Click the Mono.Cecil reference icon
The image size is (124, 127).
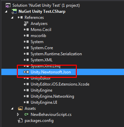(x=26, y=30)
